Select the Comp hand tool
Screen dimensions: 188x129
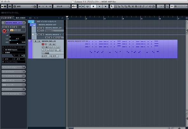pyautogui.click(x=136, y=6)
